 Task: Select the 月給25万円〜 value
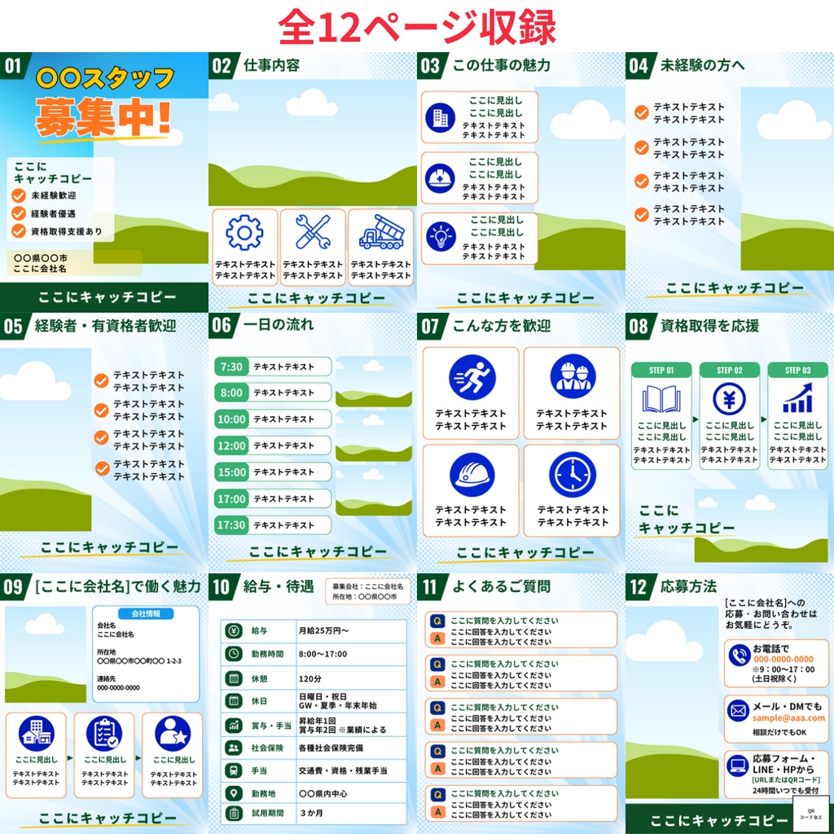[323, 631]
